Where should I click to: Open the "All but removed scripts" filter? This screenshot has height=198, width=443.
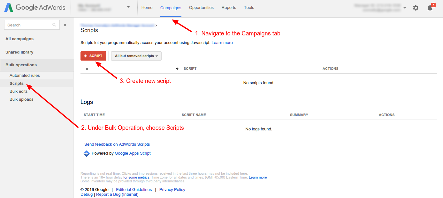(136, 56)
